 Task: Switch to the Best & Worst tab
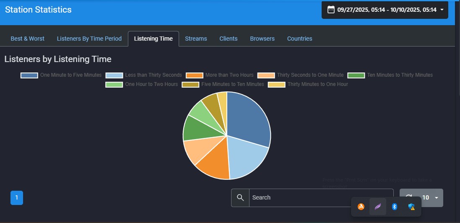[x=27, y=39]
